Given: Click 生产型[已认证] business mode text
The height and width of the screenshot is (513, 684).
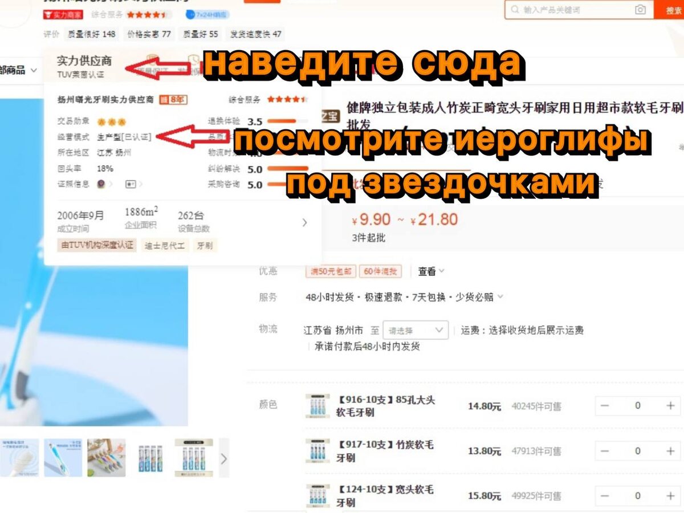Looking at the screenshot, I should [x=124, y=137].
